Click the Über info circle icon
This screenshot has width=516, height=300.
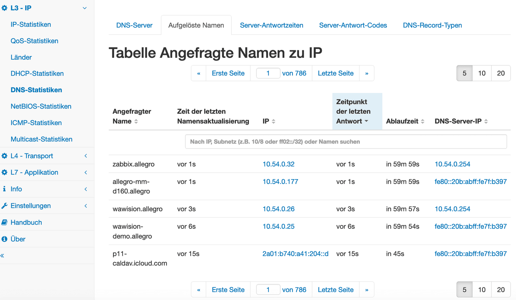(x=5, y=239)
